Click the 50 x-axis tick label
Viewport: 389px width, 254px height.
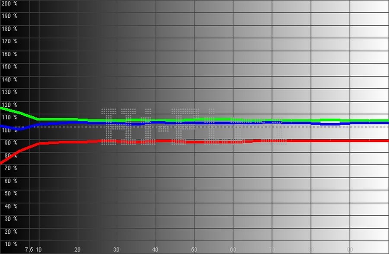tap(194, 250)
